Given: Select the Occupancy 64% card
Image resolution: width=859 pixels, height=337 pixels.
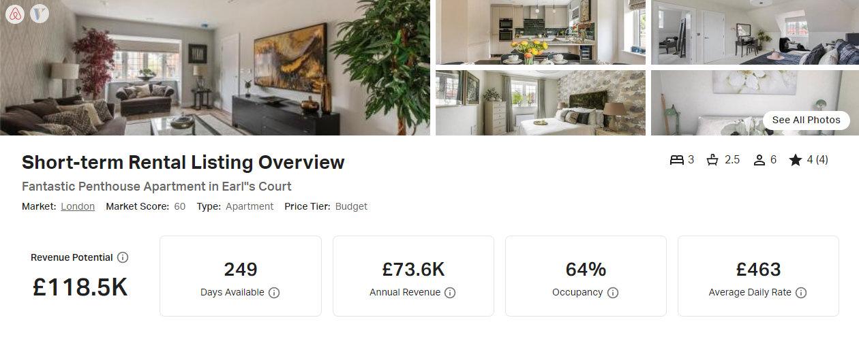Looking at the screenshot, I should pyautogui.click(x=586, y=276).
